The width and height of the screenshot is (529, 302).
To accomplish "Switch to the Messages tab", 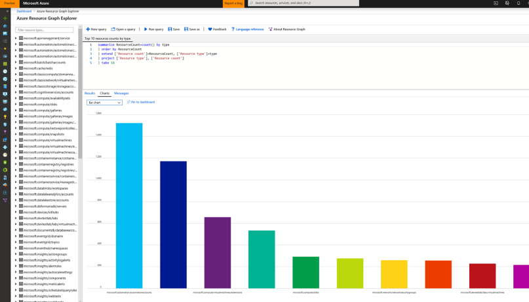I will point(121,93).
